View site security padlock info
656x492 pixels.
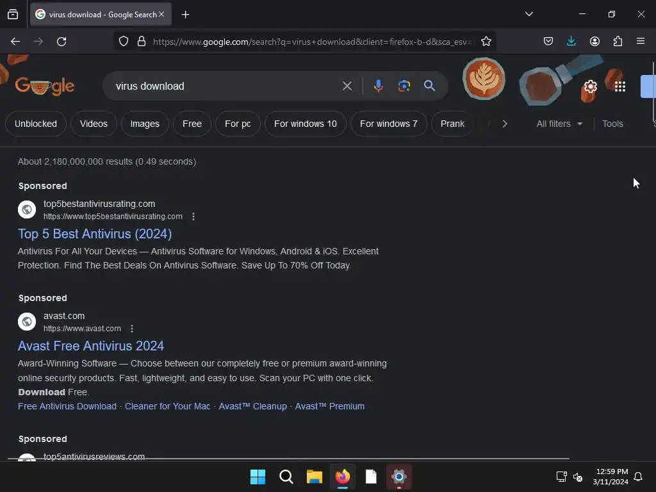click(x=142, y=42)
